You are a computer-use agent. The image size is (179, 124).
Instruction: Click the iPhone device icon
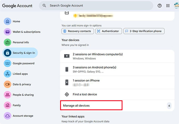tap(67, 82)
